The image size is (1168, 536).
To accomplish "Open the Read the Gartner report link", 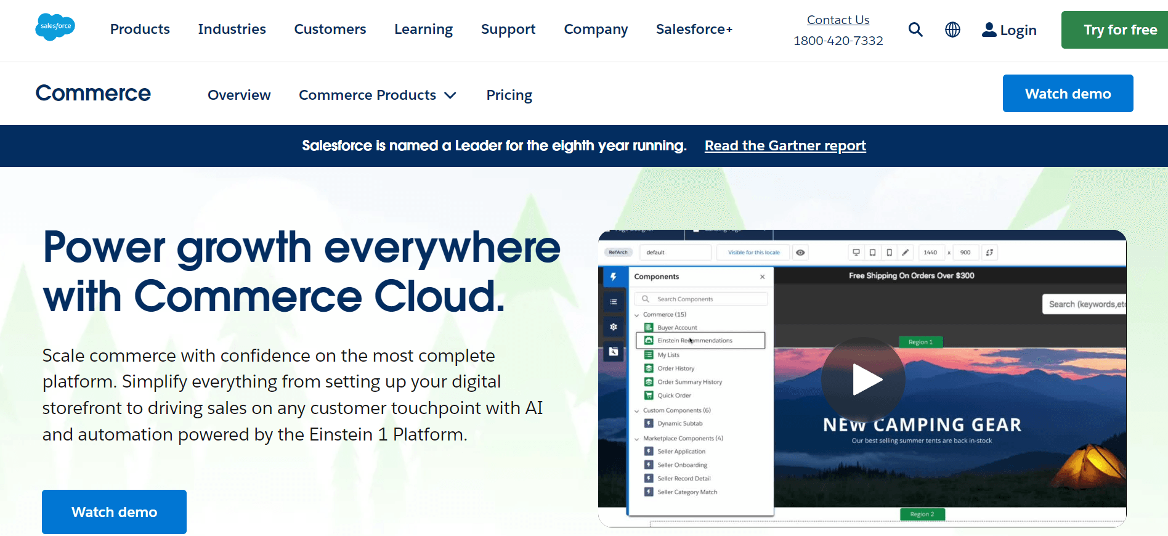I will 785,145.
